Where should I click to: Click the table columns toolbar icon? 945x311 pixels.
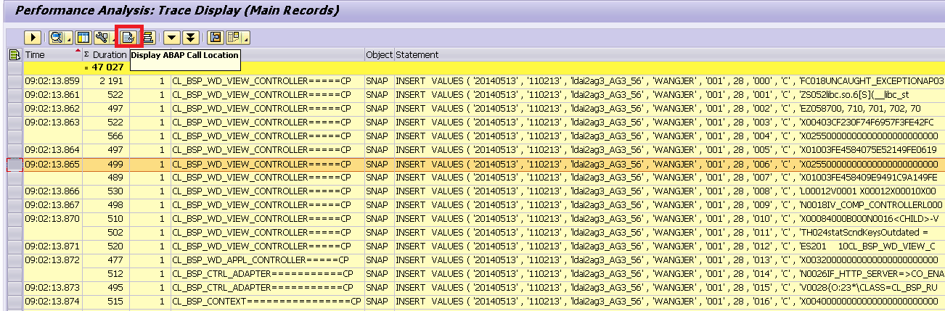pyautogui.click(x=83, y=37)
